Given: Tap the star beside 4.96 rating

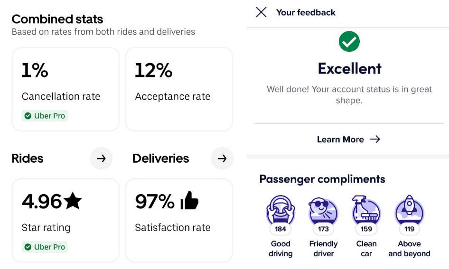Looking at the screenshot, I should (73, 202).
